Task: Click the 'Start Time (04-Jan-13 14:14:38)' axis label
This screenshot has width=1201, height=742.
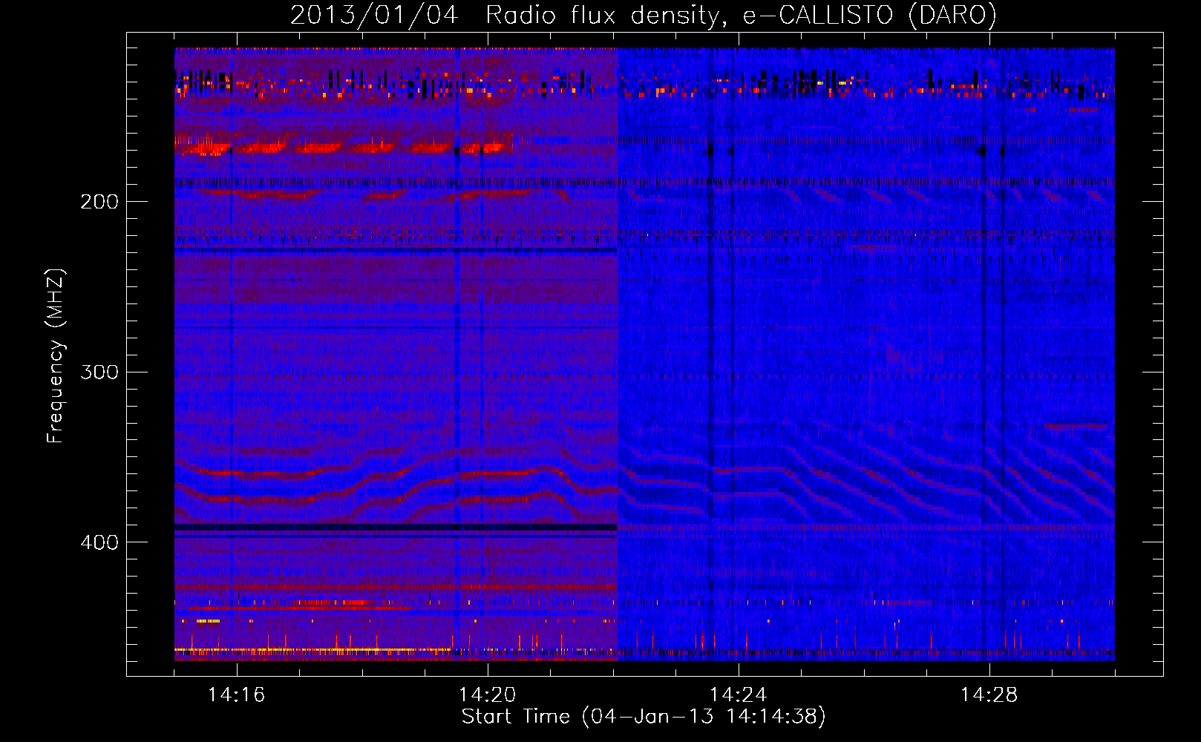Action: [644, 717]
